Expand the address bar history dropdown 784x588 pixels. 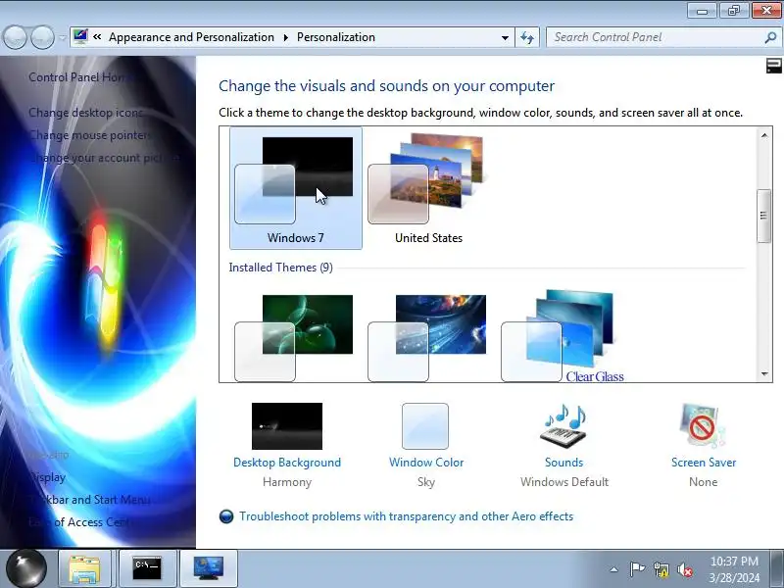[x=505, y=37]
